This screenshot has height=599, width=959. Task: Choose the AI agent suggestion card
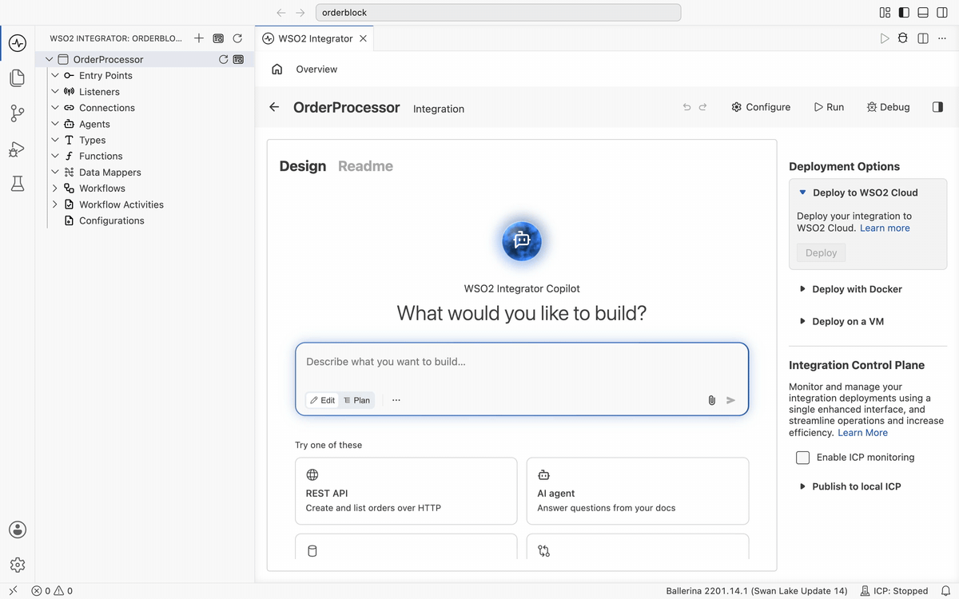click(638, 490)
